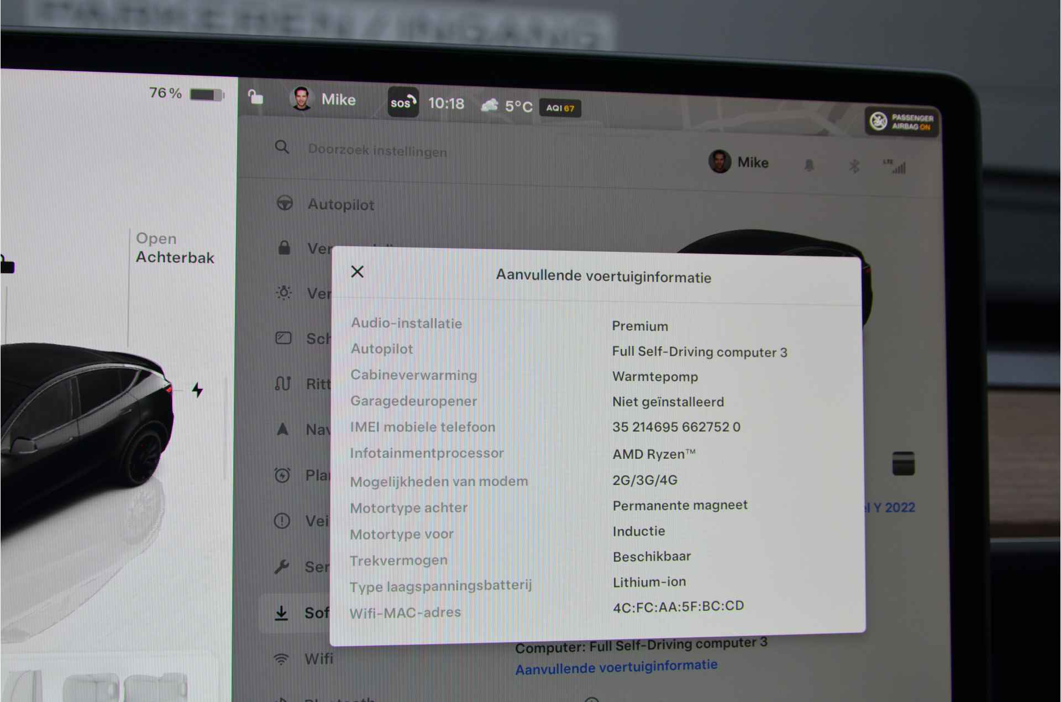Tap the 10:18 clock display
The height and width of the screenshot is (702, 1061).
446,103
